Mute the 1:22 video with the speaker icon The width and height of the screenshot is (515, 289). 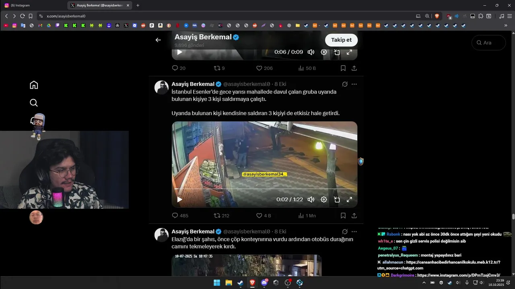(x=311, y=199)
